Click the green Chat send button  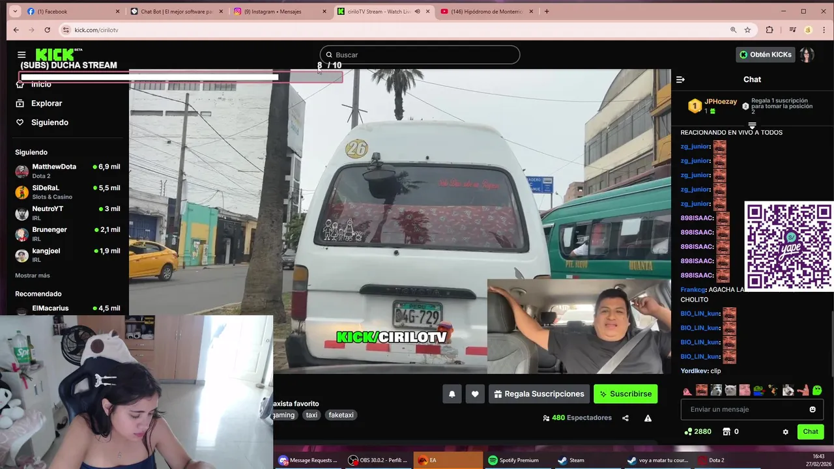click(811, 432)
